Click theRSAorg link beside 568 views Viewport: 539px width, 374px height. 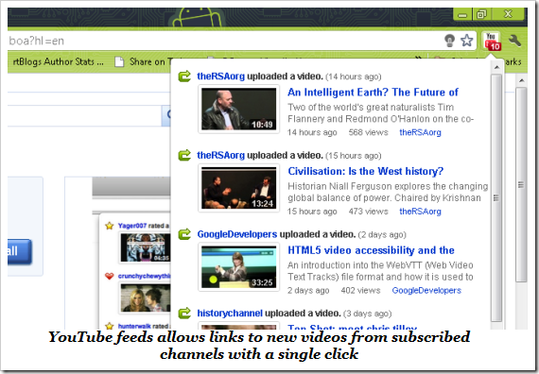coord(420,132)
